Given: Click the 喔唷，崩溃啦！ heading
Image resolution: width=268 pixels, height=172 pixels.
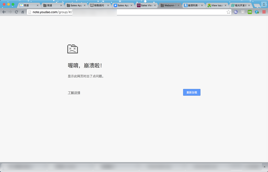Looking at the screenshot, I should point(85,65).
